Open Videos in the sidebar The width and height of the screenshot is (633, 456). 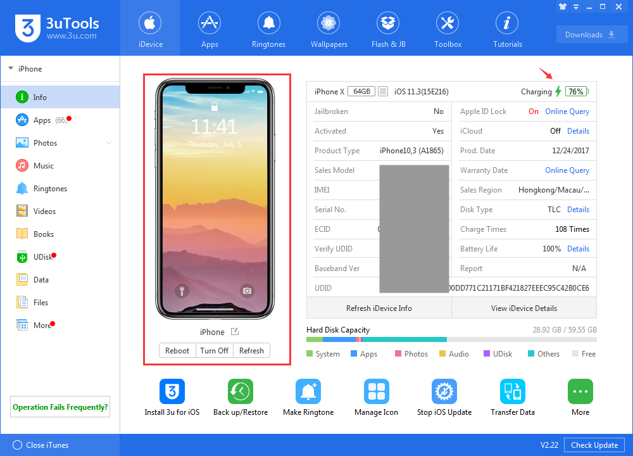click(x=60, y=212)
